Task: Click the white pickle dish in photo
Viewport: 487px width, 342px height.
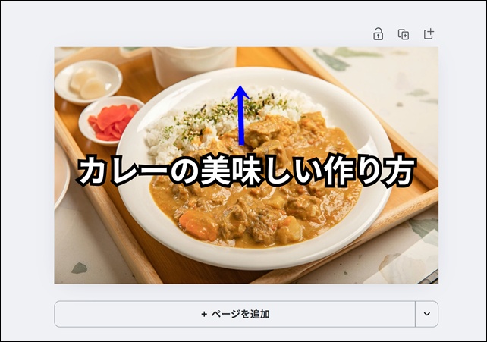Action: coord(88,82)
